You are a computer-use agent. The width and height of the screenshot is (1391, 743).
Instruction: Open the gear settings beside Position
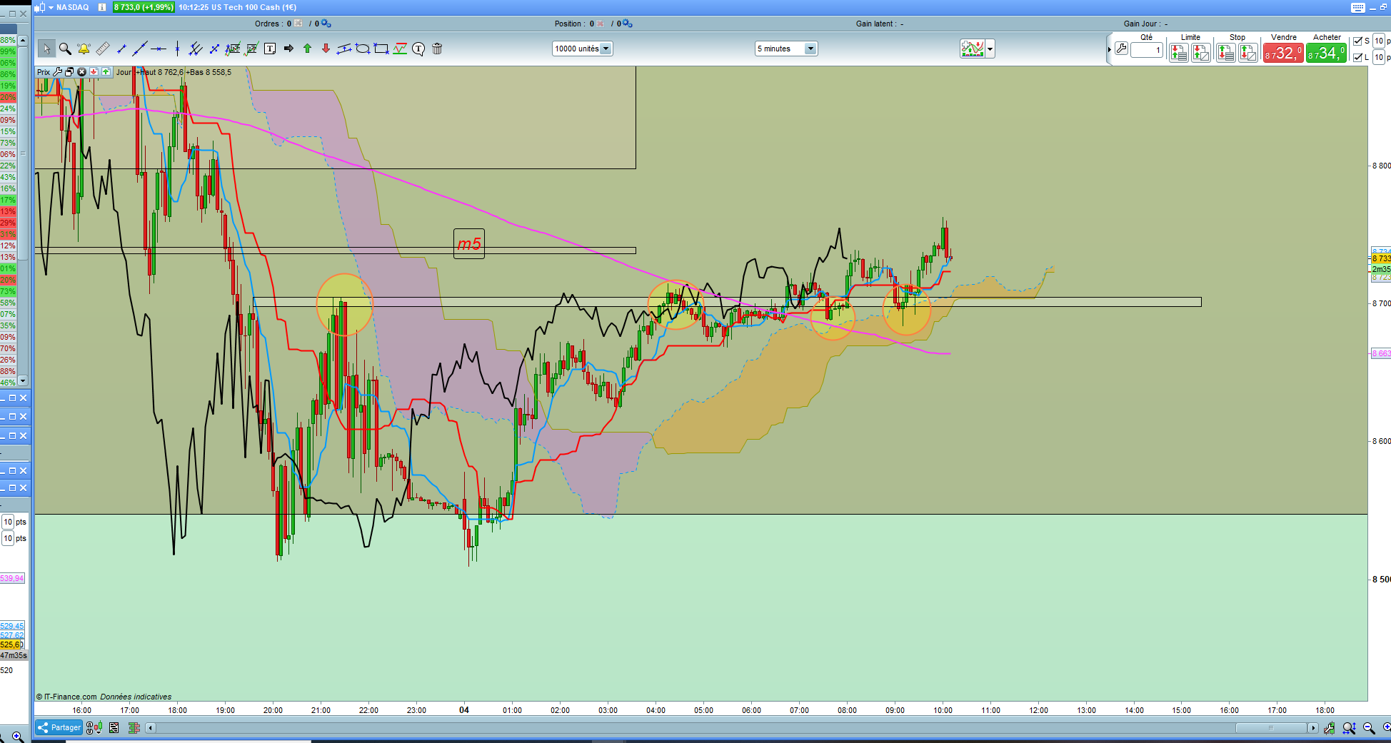[627, 24]
